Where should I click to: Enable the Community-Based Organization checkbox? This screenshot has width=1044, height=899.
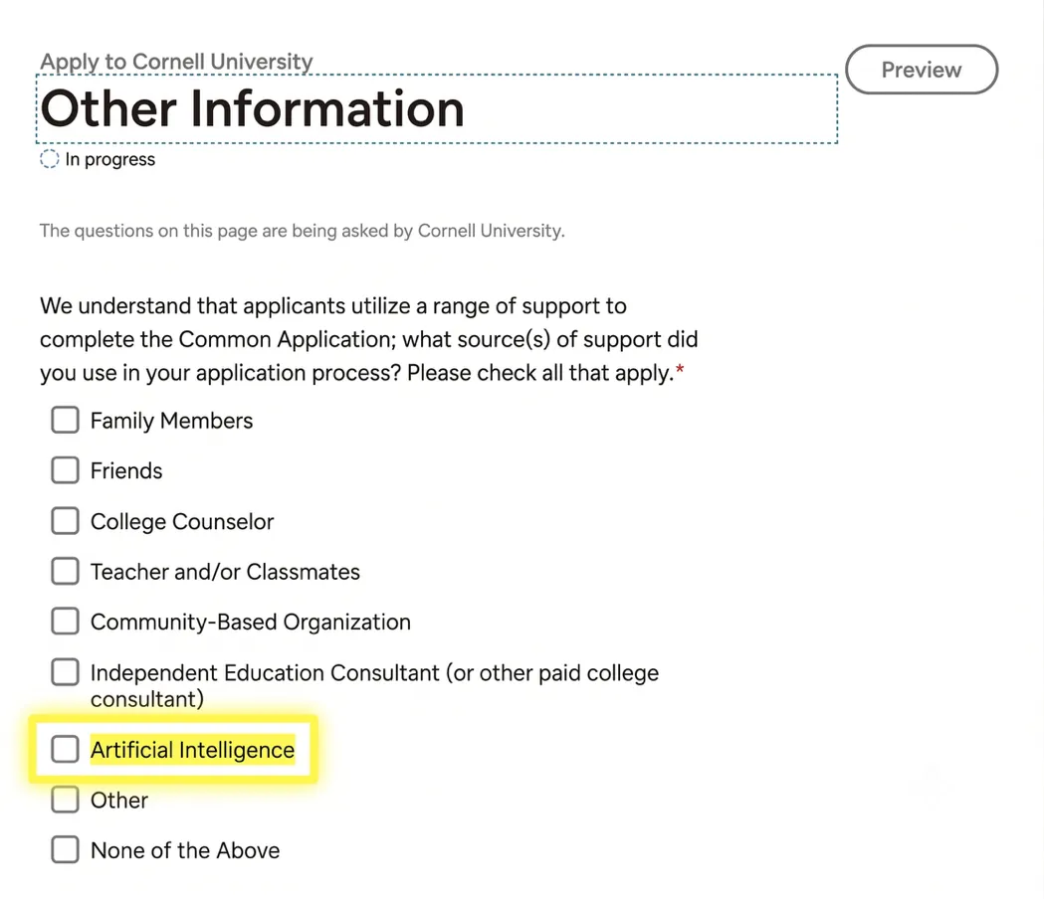tap(66, 621)
